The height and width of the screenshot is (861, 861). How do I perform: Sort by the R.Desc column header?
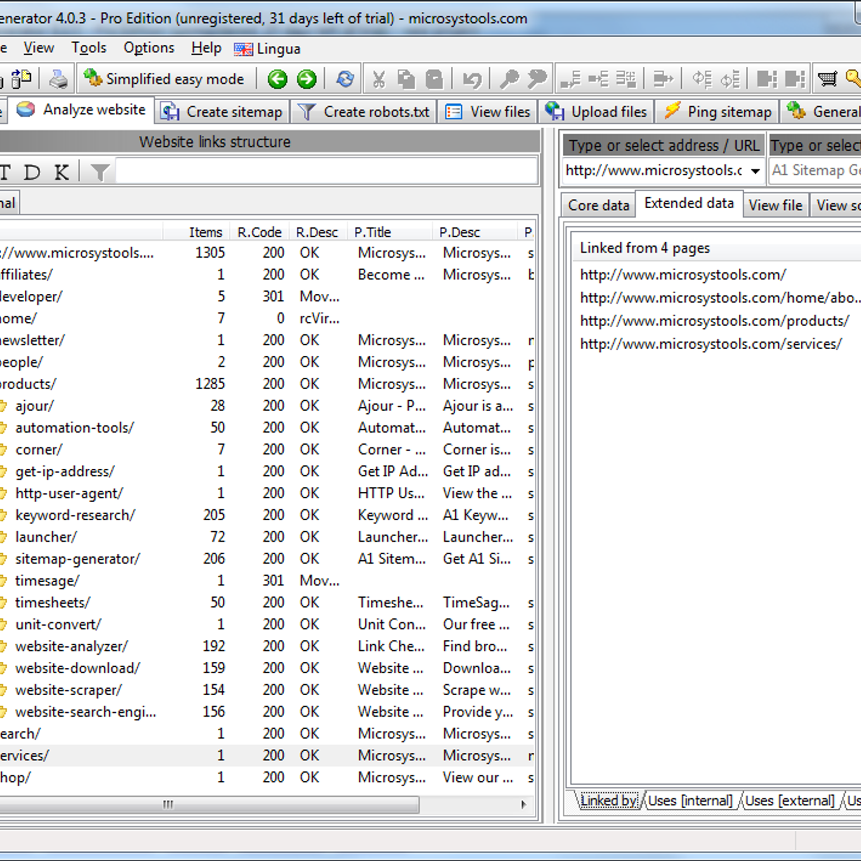pyautogui.click(x=317, y=232)
